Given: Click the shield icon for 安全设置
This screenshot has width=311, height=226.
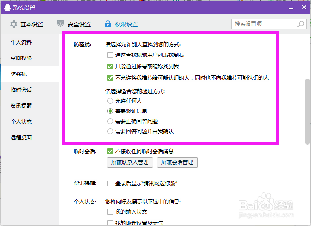Looking at the screenshot, I should point(60,24).
